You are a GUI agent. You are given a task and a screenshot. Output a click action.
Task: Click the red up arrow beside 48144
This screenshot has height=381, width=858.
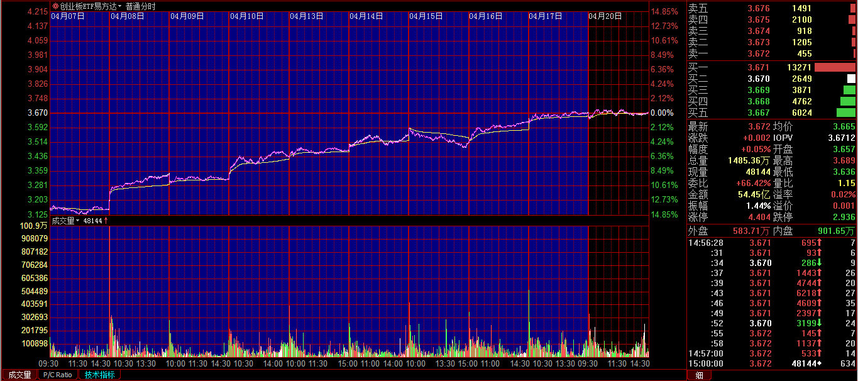pyautogui.click(x=106, y=221)
